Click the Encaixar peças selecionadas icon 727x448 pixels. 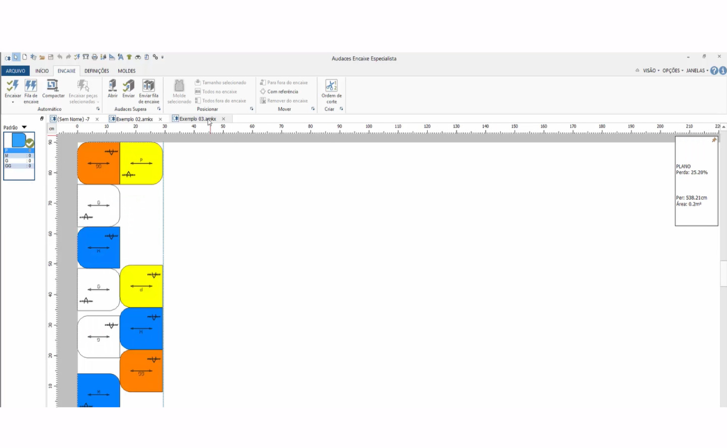click(83, 86)
